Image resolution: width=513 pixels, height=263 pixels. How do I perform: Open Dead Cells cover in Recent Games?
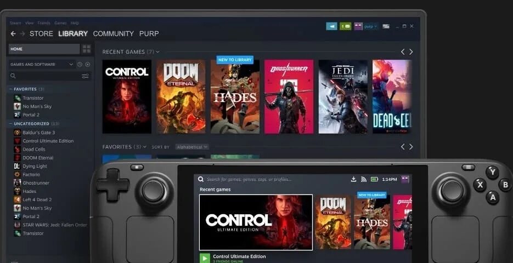392,96
